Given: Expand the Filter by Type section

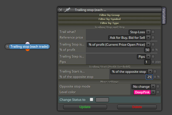Looking at the screenshot, I should click(109, 23).
